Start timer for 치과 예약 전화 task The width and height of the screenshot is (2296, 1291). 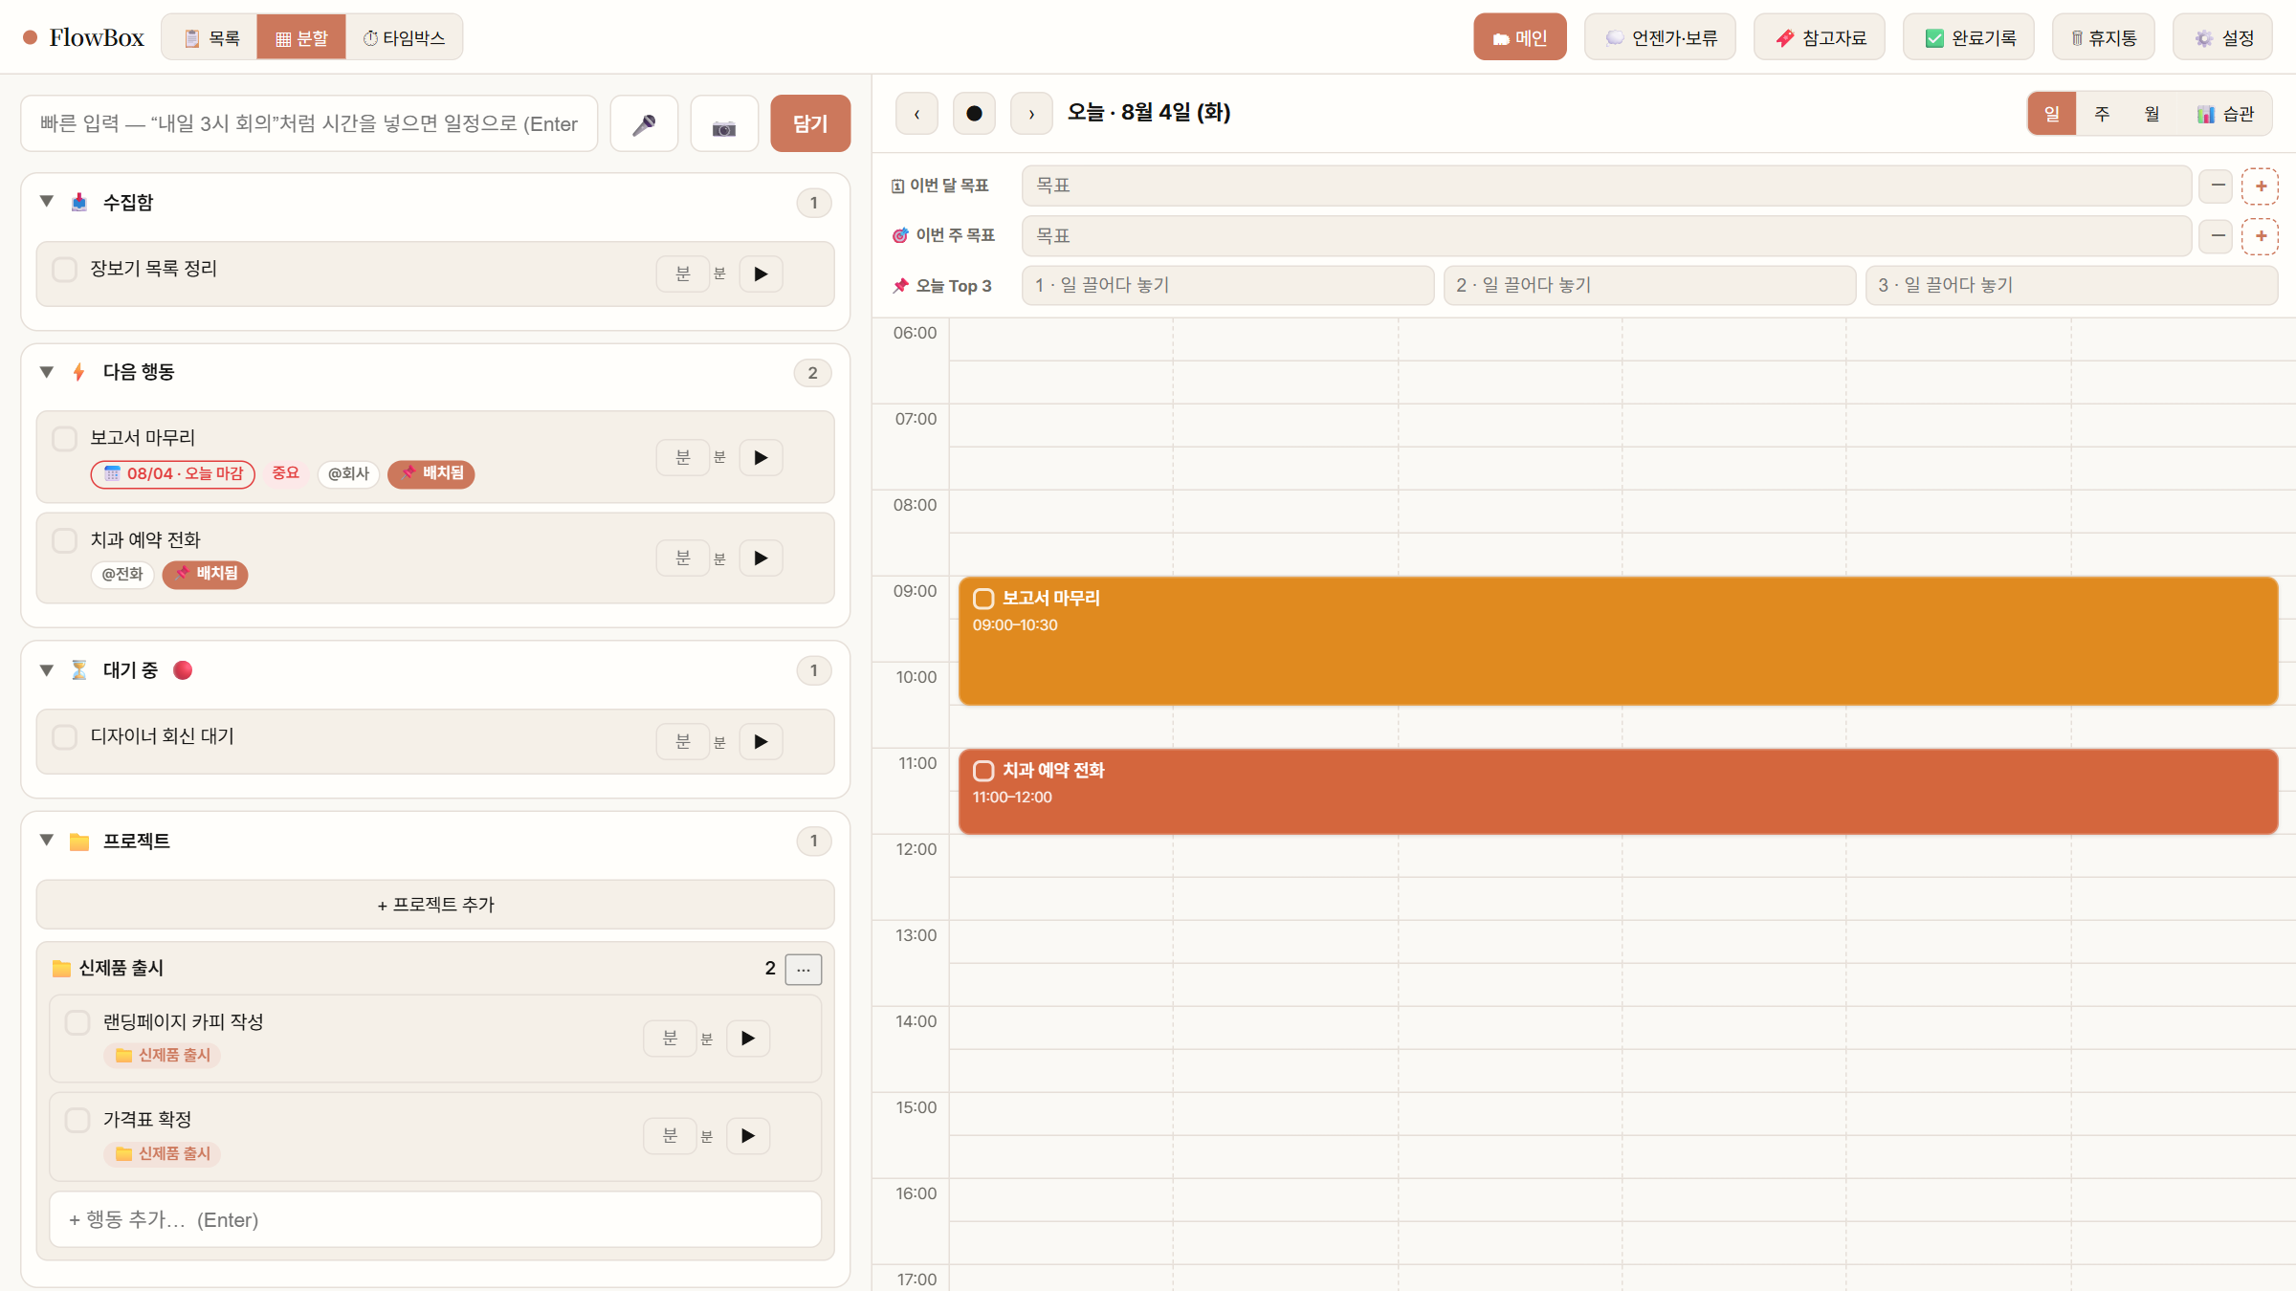coord(761,558)
